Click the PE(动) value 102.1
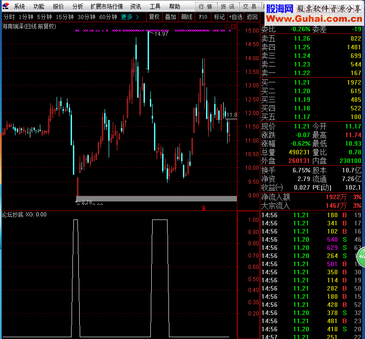The height and width of the screenshot is (339, 365). [353, 187]
